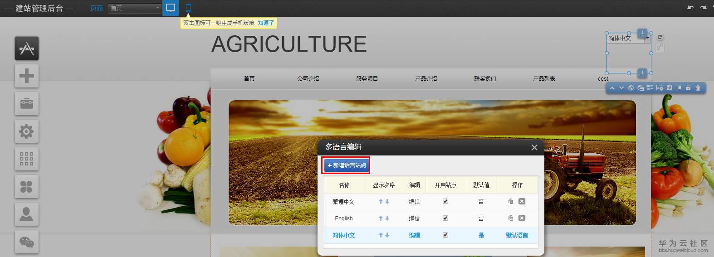Click the bottom download handle on widget
This screenshot has height=257, width=714.
click(642, 73)
